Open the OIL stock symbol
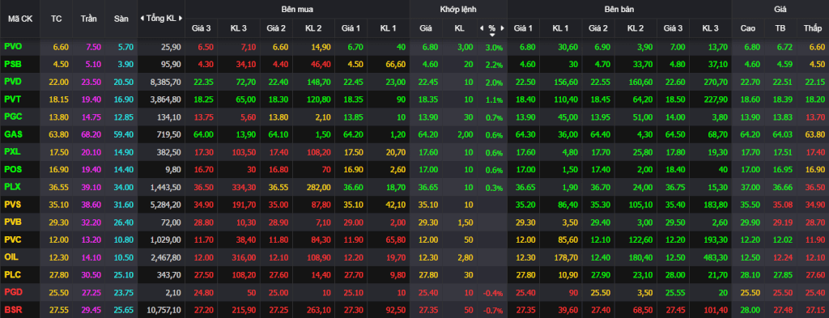829x318 pixels. (11, 257)
